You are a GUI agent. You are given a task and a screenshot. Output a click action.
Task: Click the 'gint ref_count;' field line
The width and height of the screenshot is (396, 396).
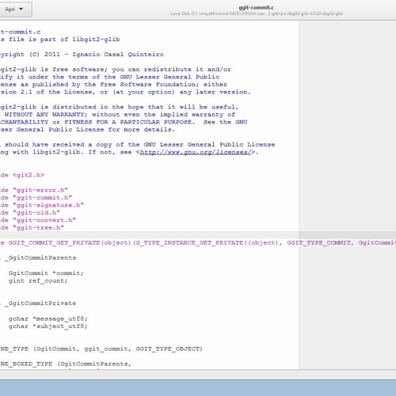[x=38, y=281]
